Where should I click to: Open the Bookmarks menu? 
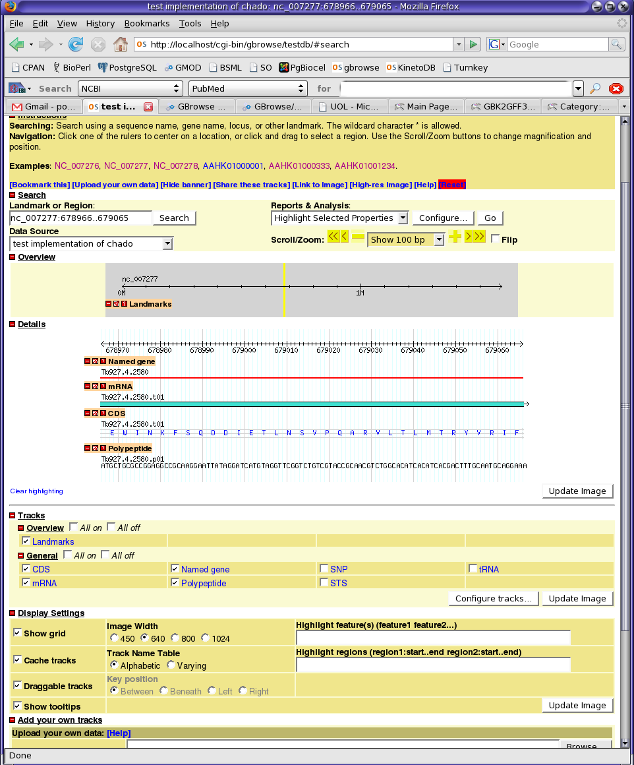146,23
